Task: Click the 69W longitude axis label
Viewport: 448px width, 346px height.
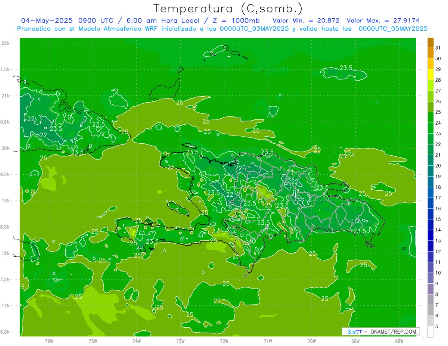Action: [x=355, y=341]
